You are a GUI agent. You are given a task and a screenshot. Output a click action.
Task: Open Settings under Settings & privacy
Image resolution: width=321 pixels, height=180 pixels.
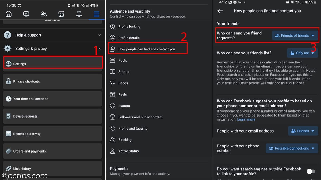coord(53,64)
